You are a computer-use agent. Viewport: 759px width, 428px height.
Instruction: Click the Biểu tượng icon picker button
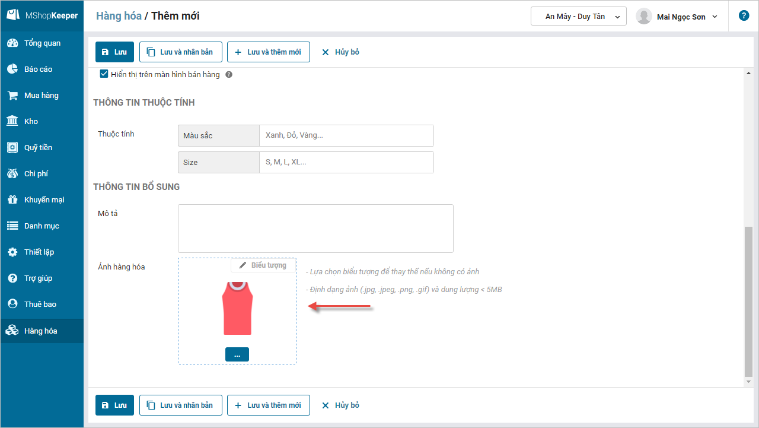point(263,265)
